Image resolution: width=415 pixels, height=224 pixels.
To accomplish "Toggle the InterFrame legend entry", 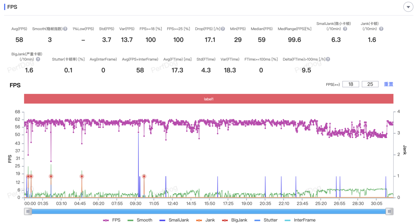I will 300,220.
